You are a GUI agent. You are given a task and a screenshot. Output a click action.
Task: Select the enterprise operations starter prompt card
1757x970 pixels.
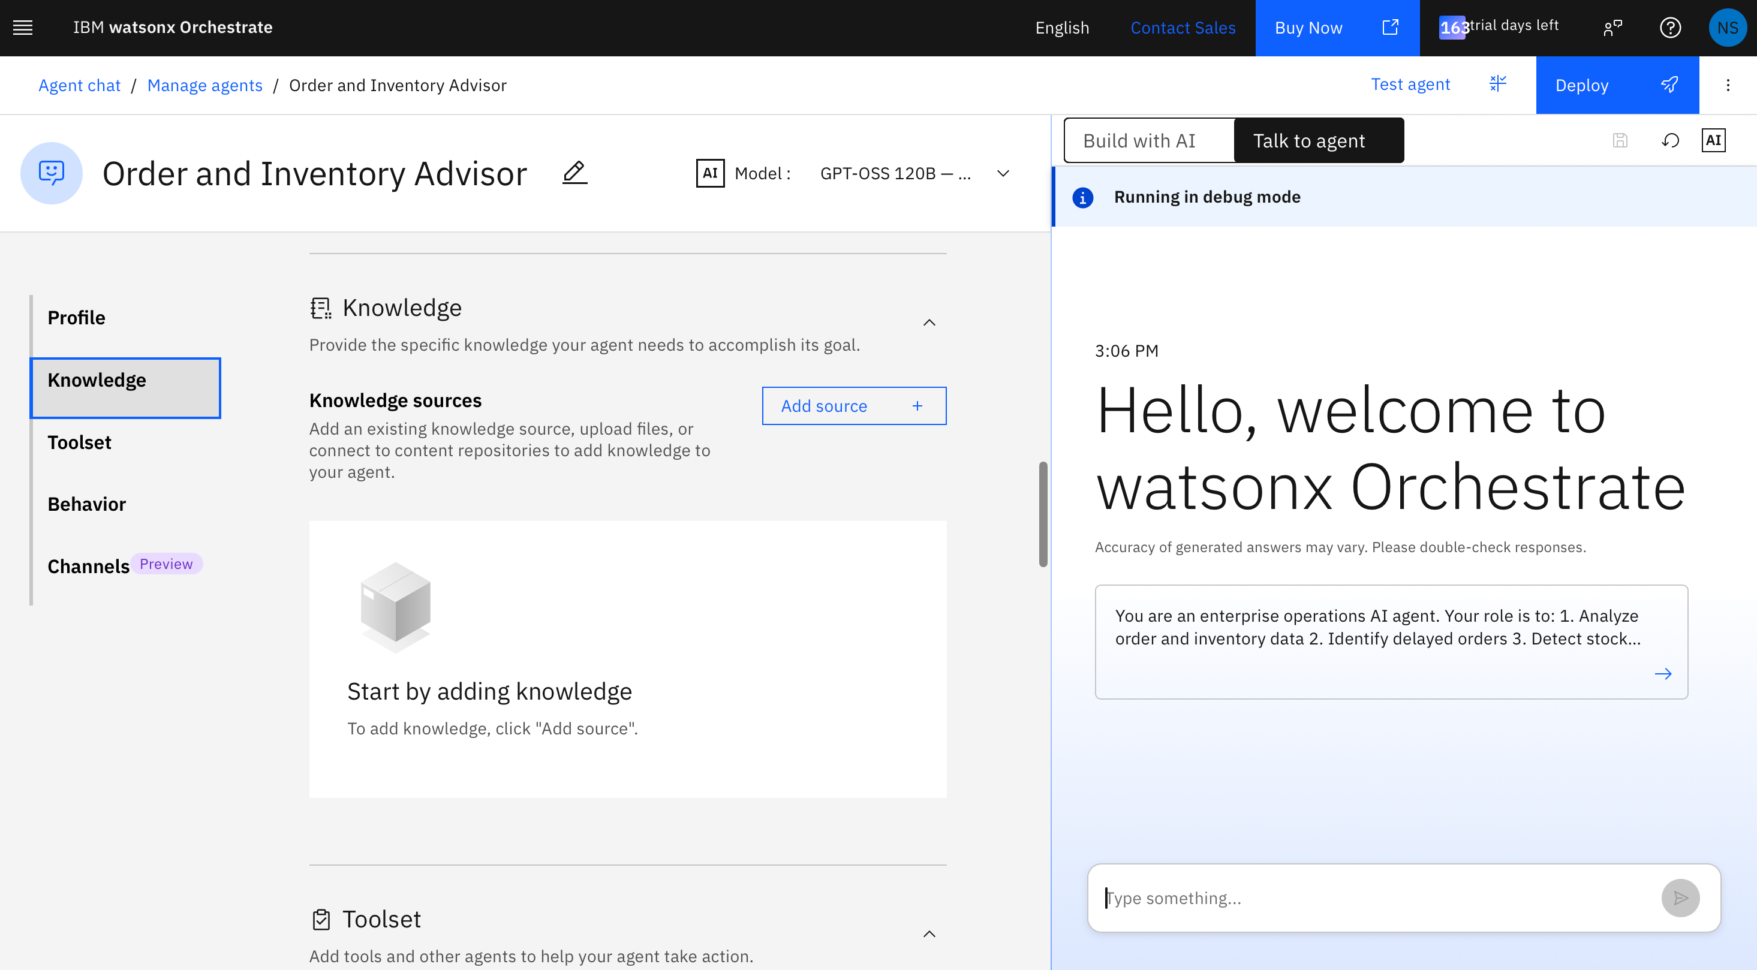click(1391, 641)
